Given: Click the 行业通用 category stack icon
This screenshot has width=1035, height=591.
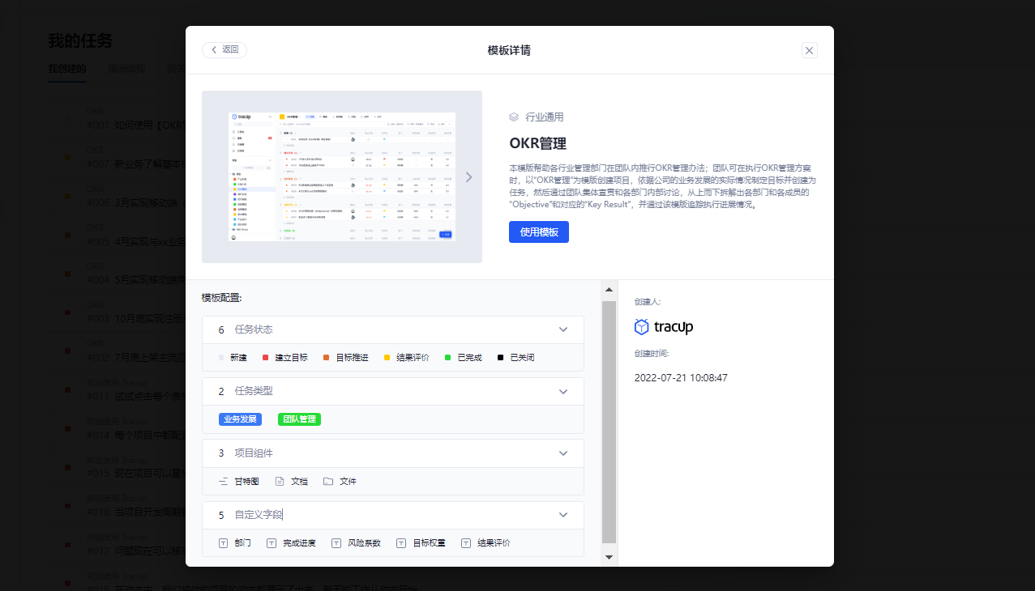Looking at the screenshot, I should click(512, 117).
